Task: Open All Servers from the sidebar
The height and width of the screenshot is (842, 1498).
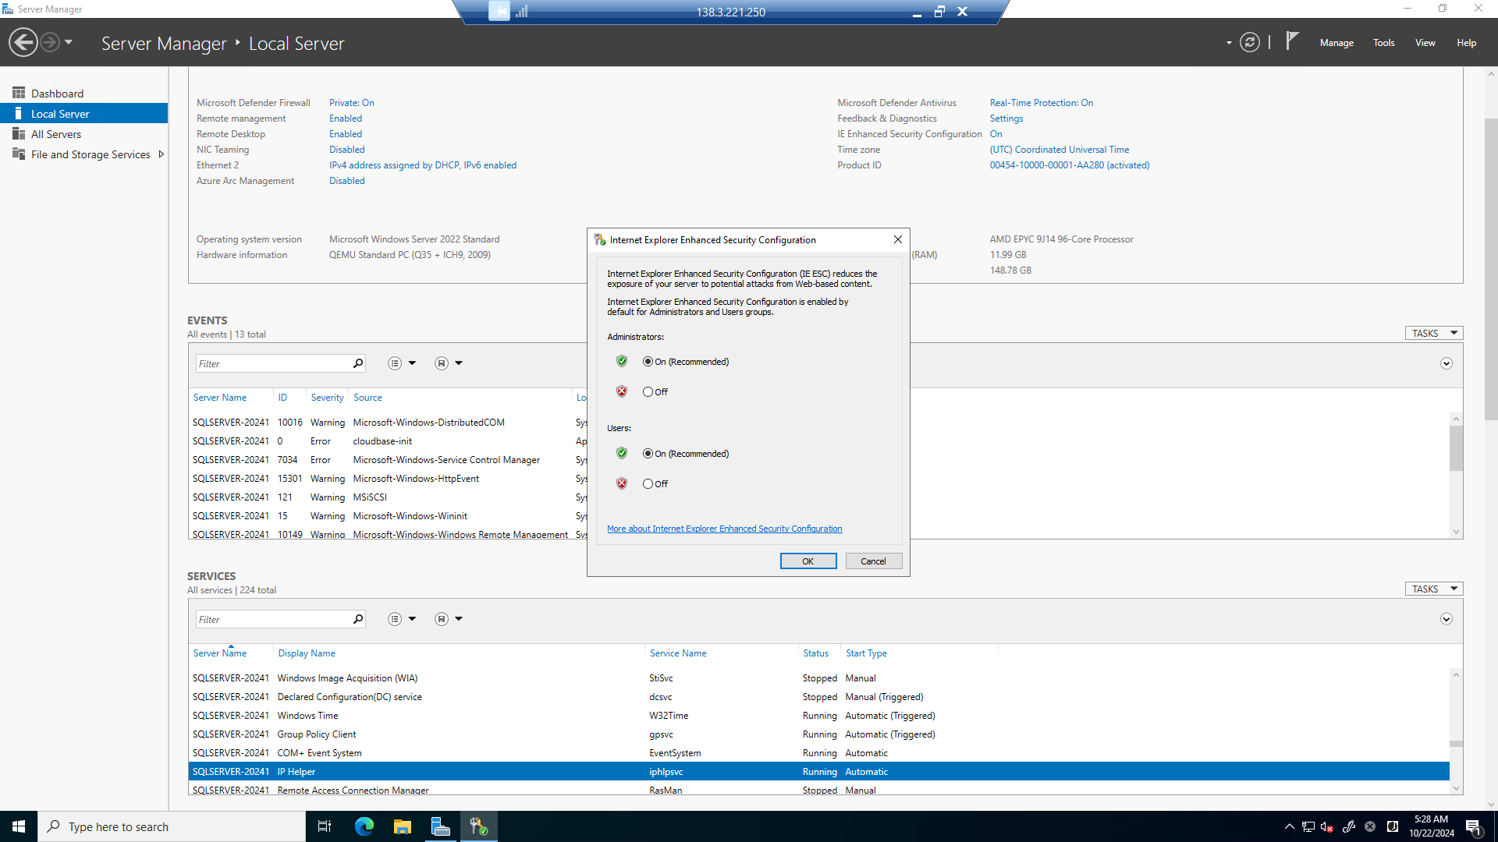Action: click(55, 133)
